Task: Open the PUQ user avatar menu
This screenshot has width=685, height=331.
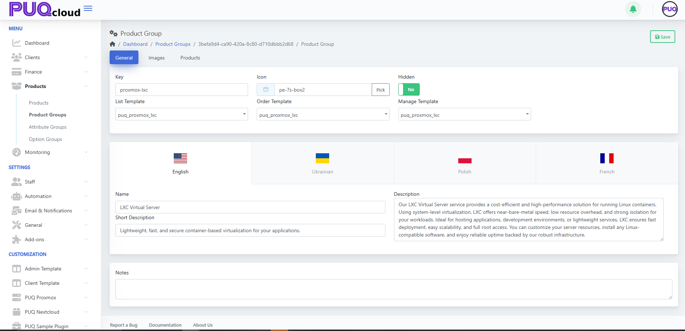Action: [x=669, y=9]
